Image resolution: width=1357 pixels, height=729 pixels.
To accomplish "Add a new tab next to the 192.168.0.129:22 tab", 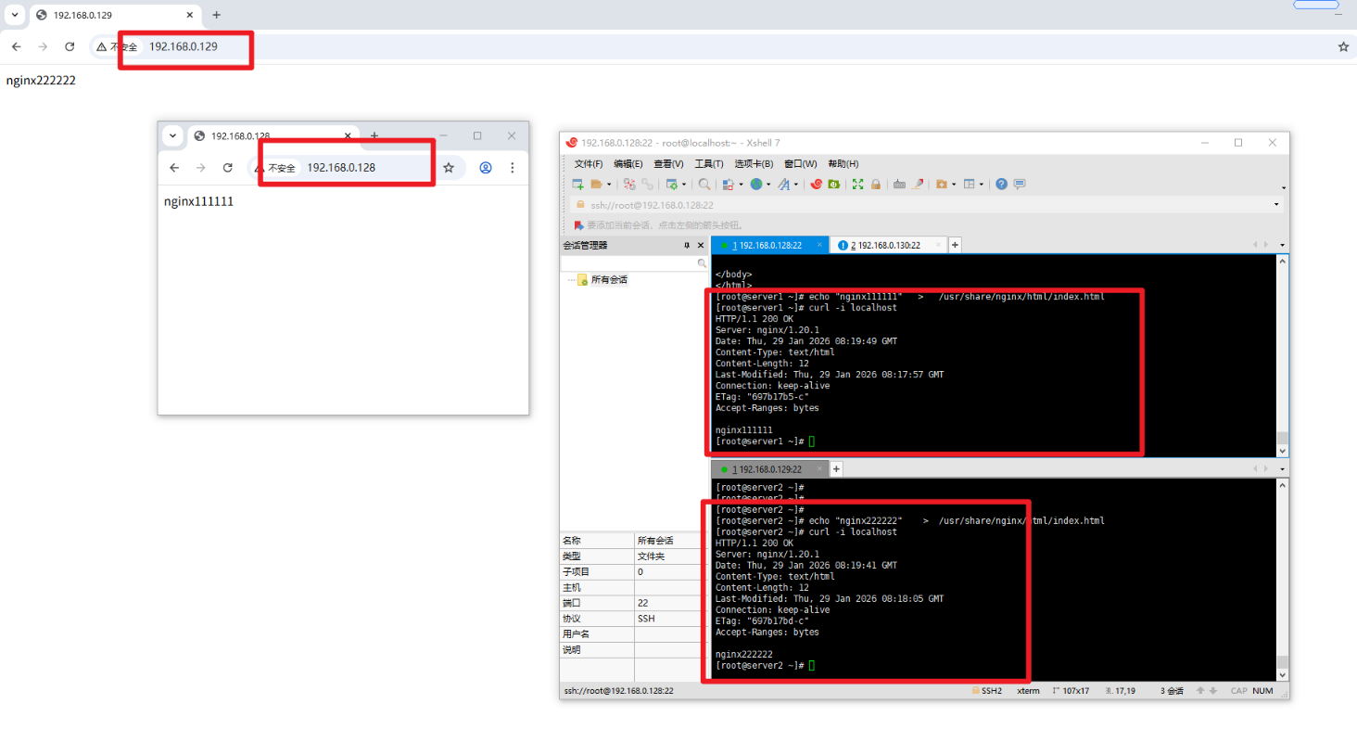I will point(836,469).
